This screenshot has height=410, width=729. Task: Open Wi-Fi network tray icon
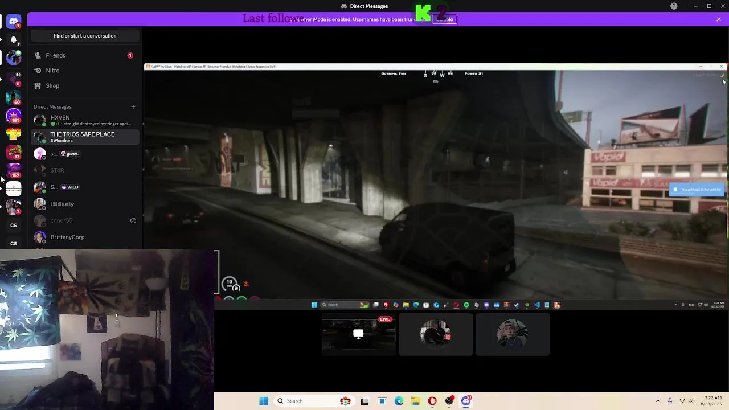(682, 401)
